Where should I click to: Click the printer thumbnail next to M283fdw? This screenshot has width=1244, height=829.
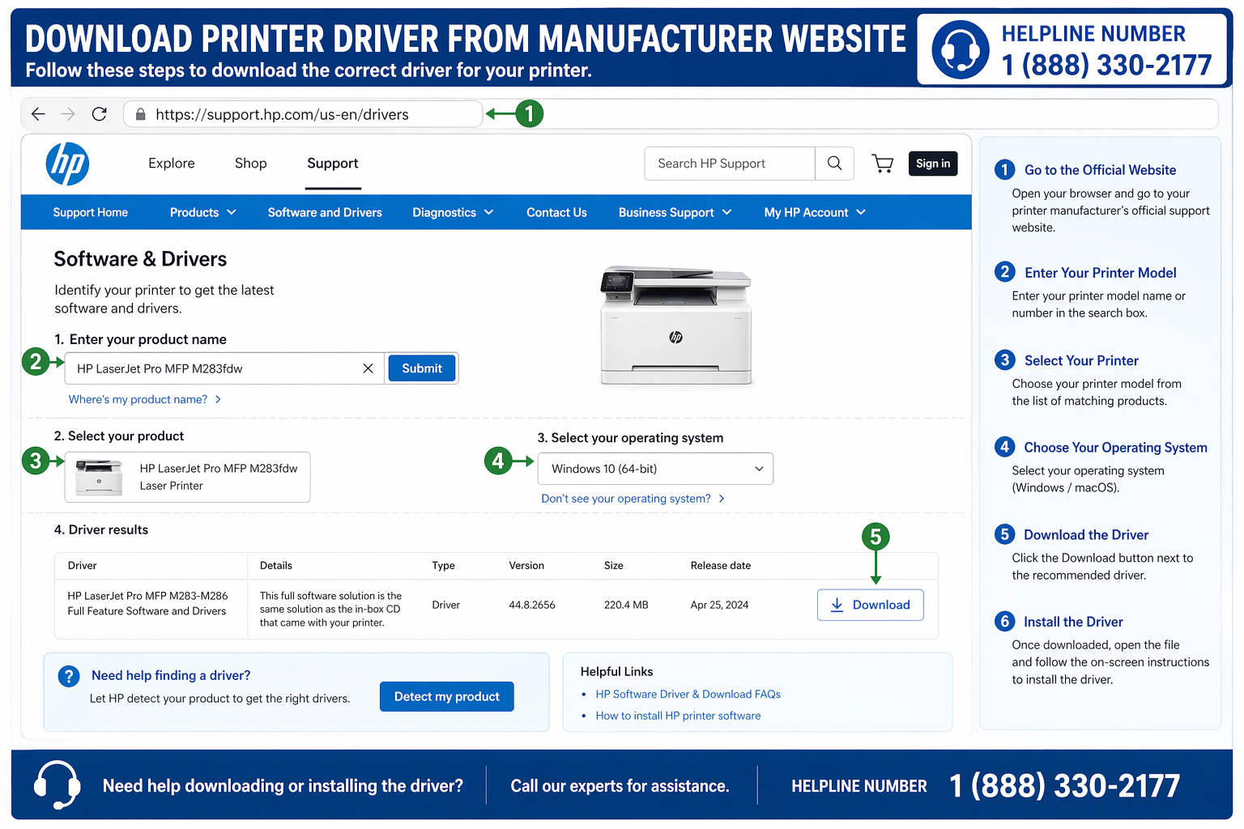(x=97, y=477)
